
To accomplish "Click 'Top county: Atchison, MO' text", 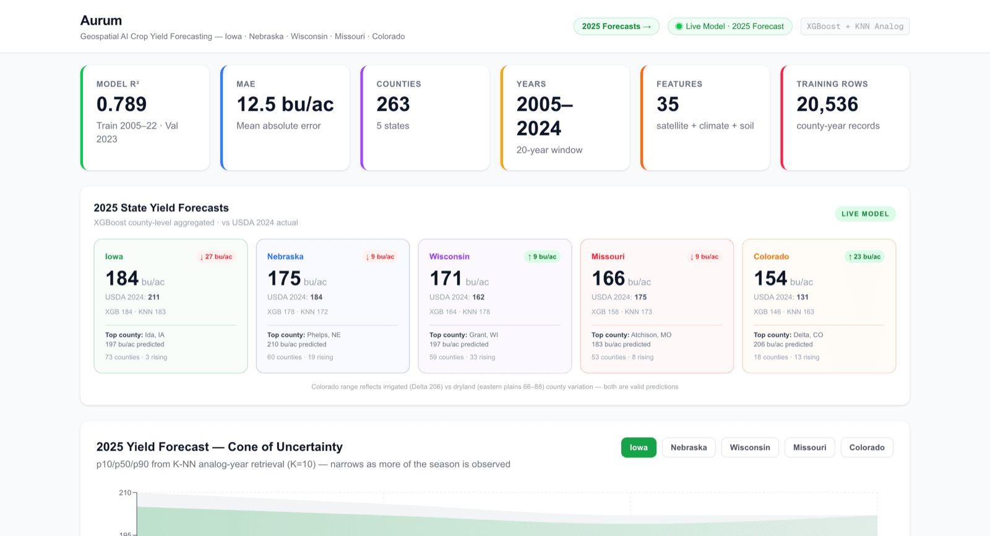I will coord(631,335).
